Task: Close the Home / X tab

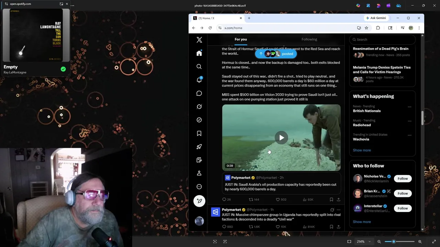Action: coord(241,18)
